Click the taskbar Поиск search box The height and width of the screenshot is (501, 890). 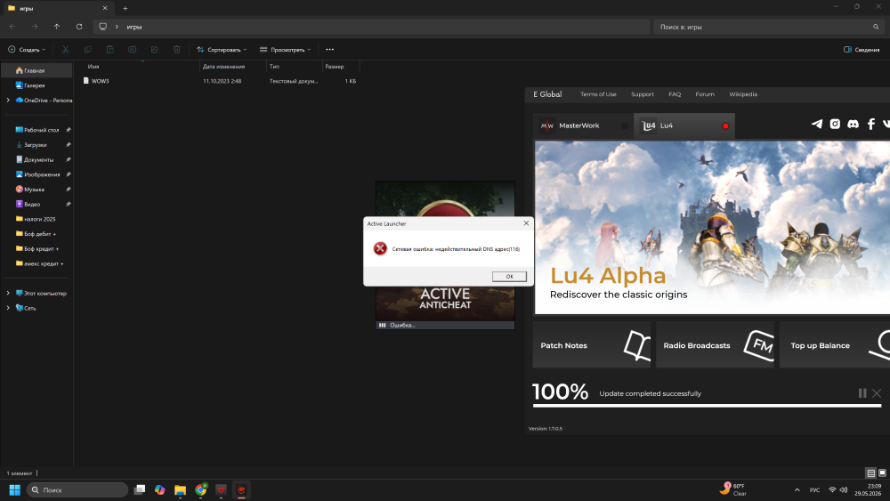[x=77, y=489]
